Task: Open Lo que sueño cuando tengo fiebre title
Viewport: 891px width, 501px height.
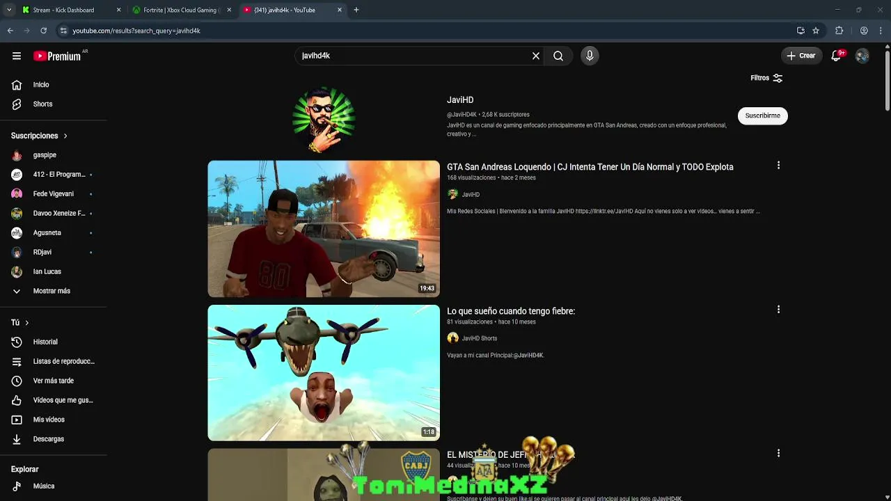Action: 511,311
